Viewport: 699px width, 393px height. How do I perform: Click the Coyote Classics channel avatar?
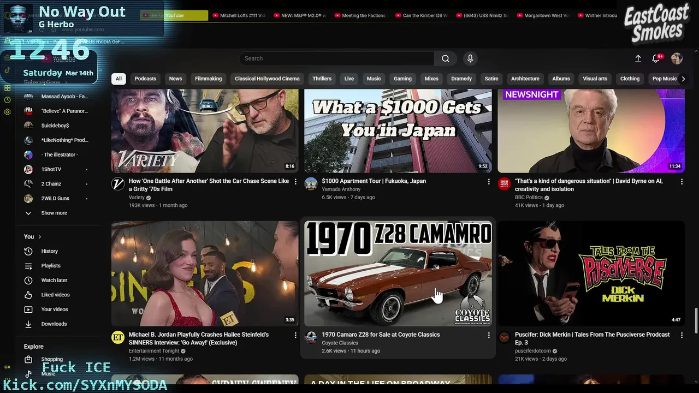click(x=311, y=337)
